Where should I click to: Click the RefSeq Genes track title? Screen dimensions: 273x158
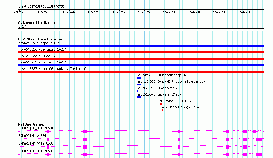point(31,124)
